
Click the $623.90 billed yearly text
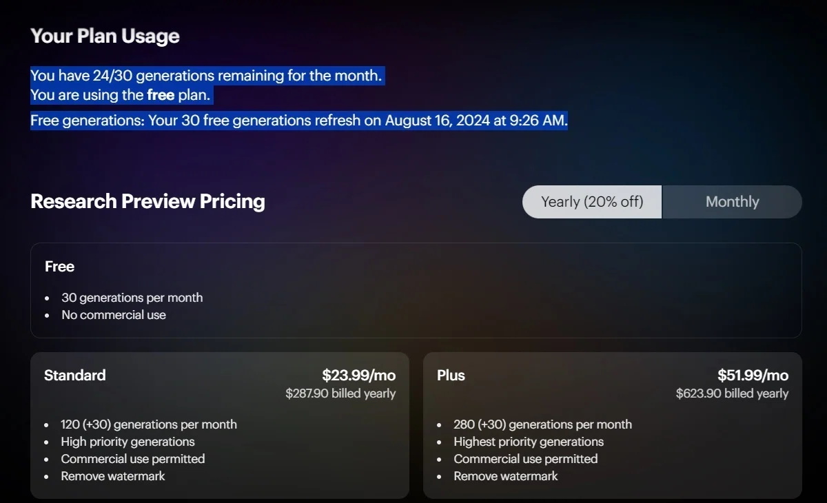[732, 393]
